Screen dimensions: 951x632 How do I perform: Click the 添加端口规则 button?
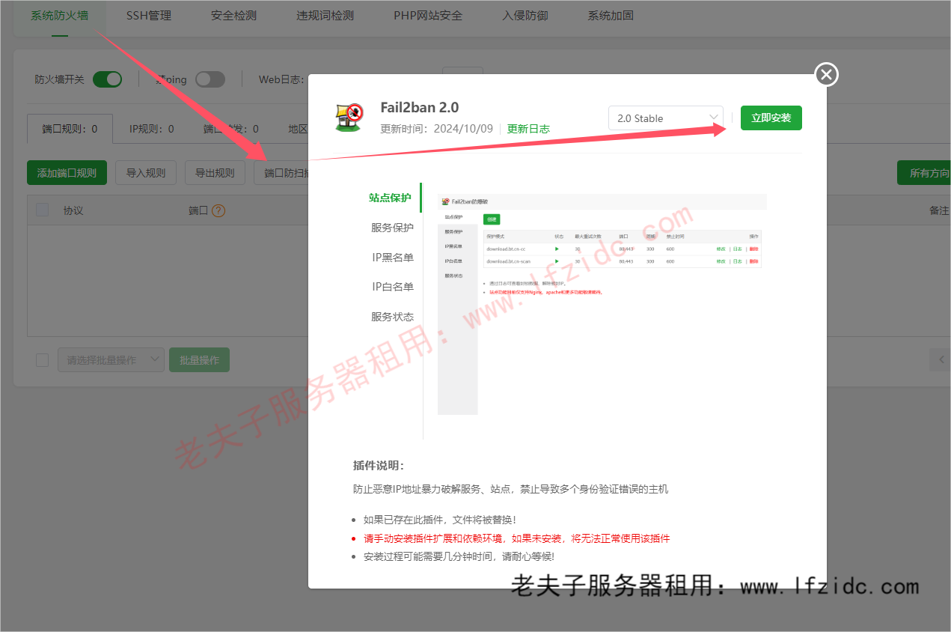coord(67,173)
